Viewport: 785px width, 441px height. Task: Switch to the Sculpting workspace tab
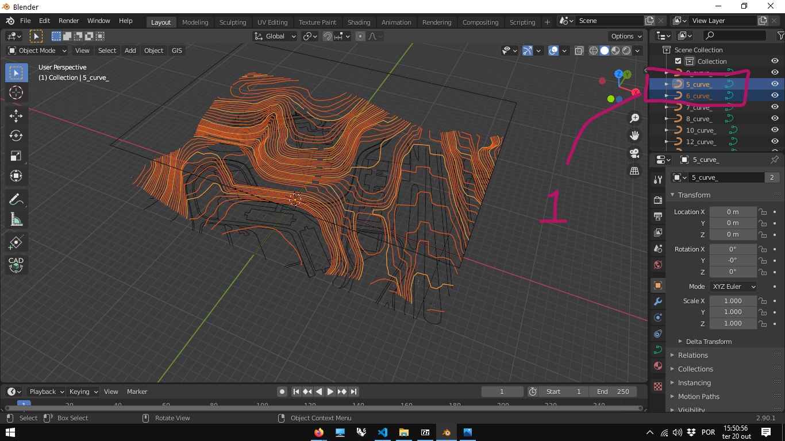pyautogui.click(x=233, y=22)
